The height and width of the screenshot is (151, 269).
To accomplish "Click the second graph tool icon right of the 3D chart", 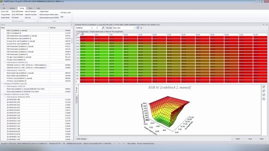I will (x=264, y=91).
